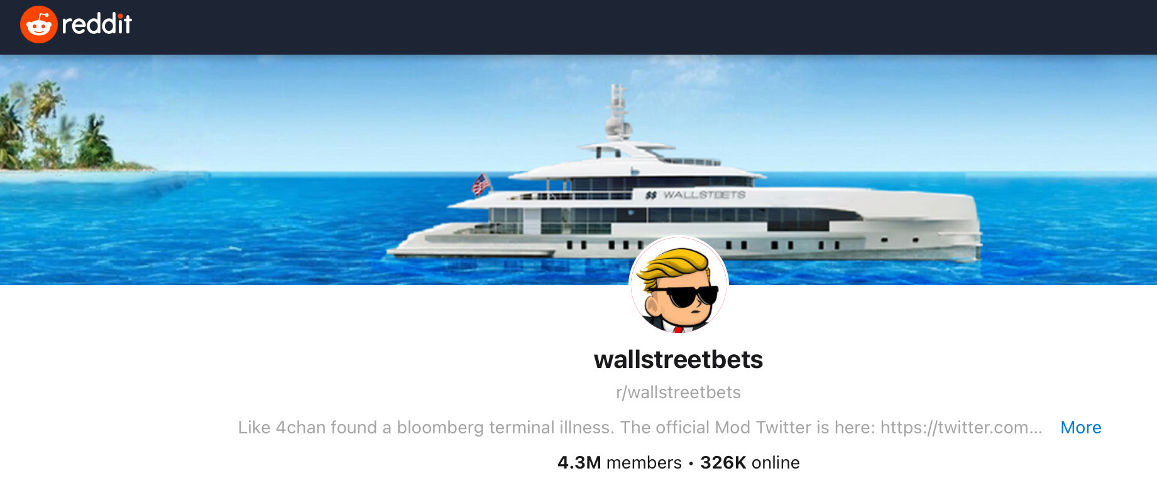This screenshot has width=1157, height=488.
Task: Click the orange Reddit Snoo logo icon
Action: click(39, 24)
